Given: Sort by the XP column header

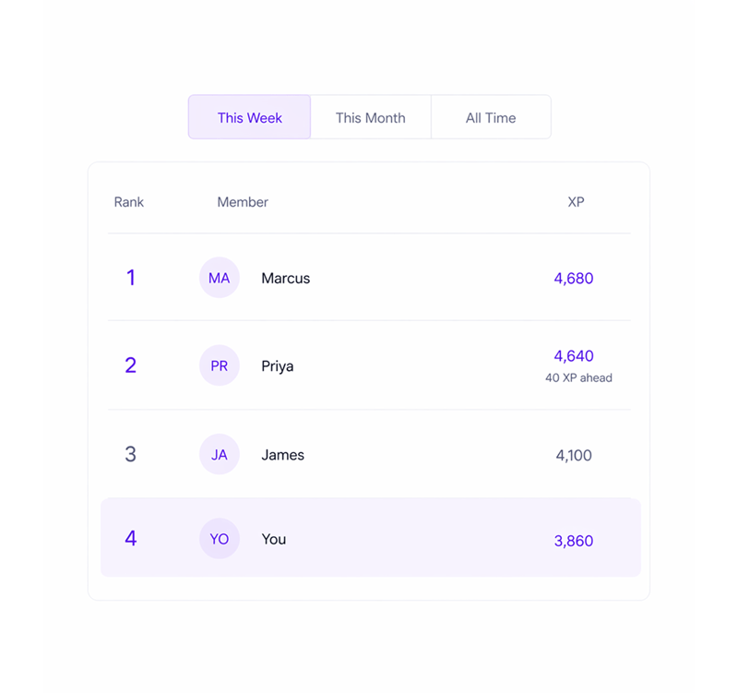Looking at the screenshot, I should point(576,202).
